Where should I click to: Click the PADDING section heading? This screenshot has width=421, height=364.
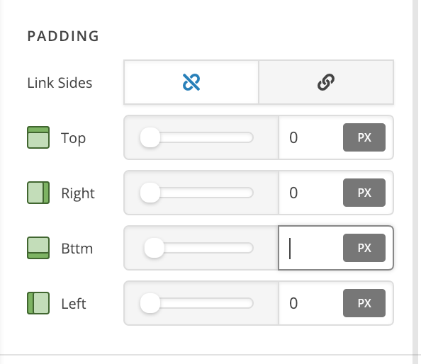[63, 36]
